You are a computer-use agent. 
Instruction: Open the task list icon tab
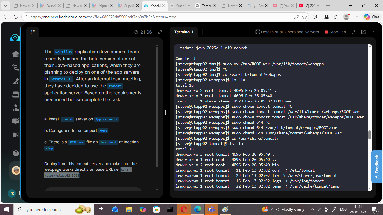[x=33, y=32]
